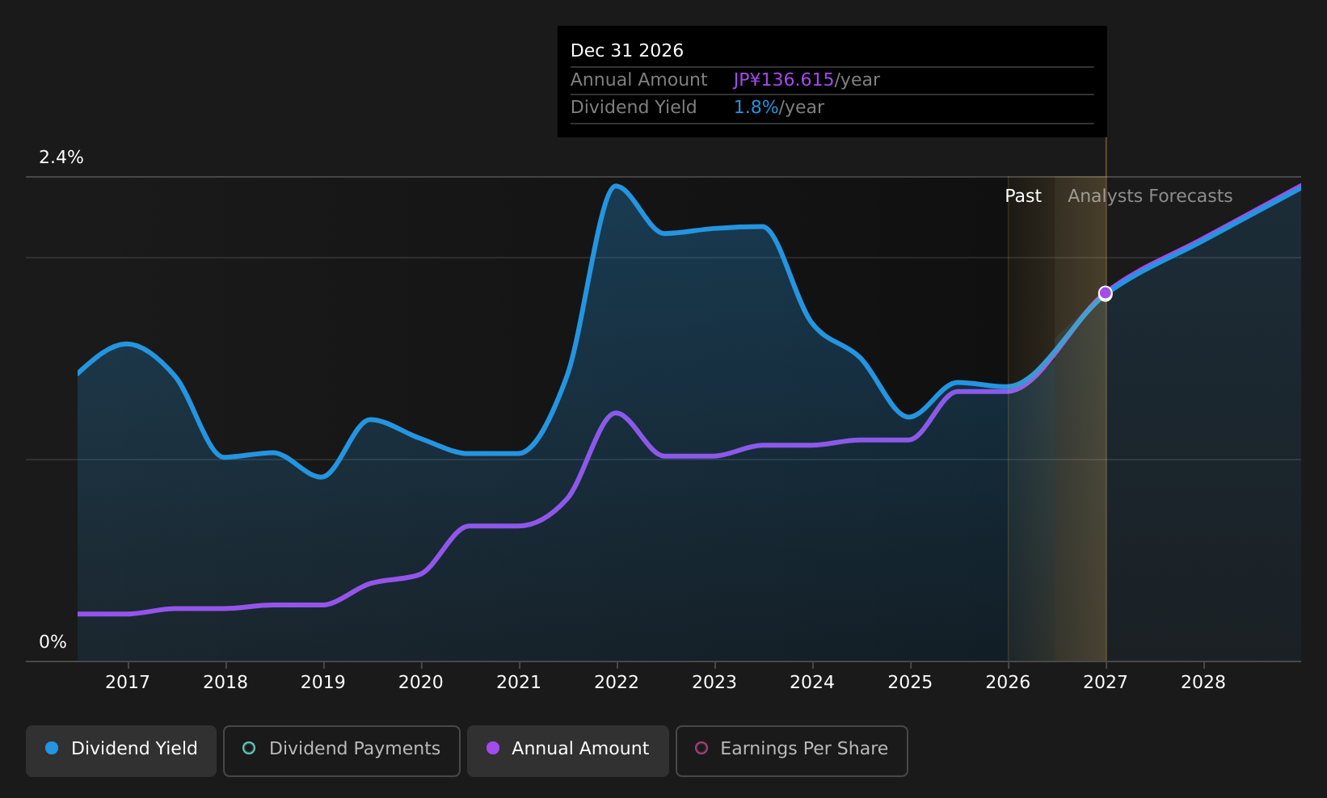Select the 2028 x-axis label
The image size is (1327, 798).
[x=1203, y=682]
